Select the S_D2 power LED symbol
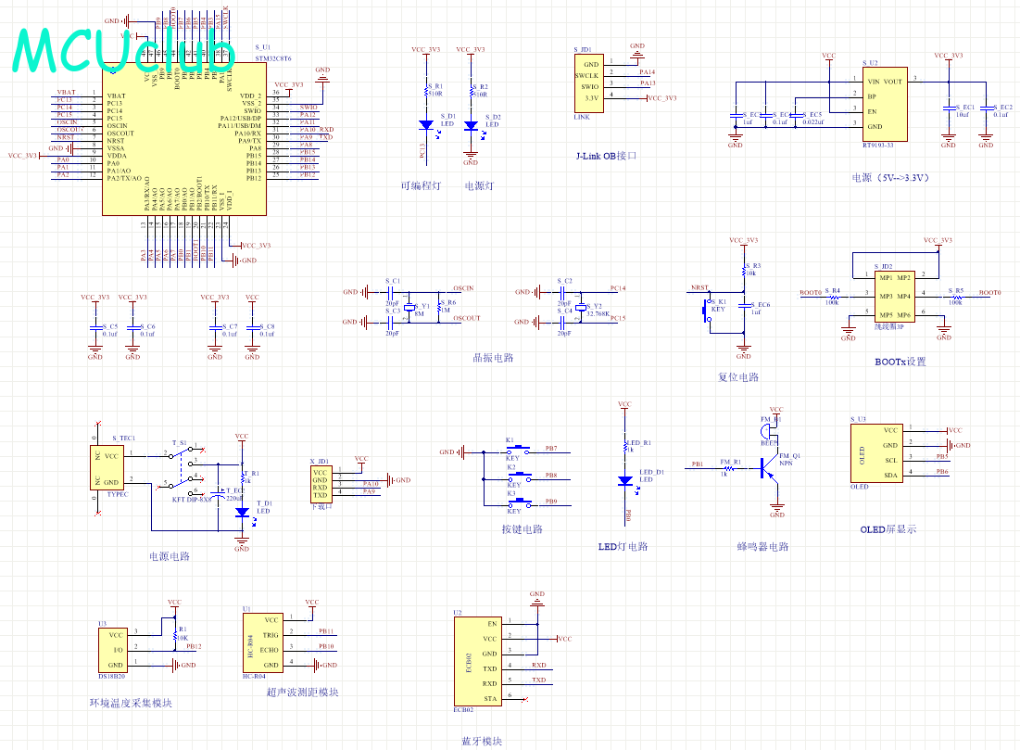1020x750 pixels. [x=471, y=126]
